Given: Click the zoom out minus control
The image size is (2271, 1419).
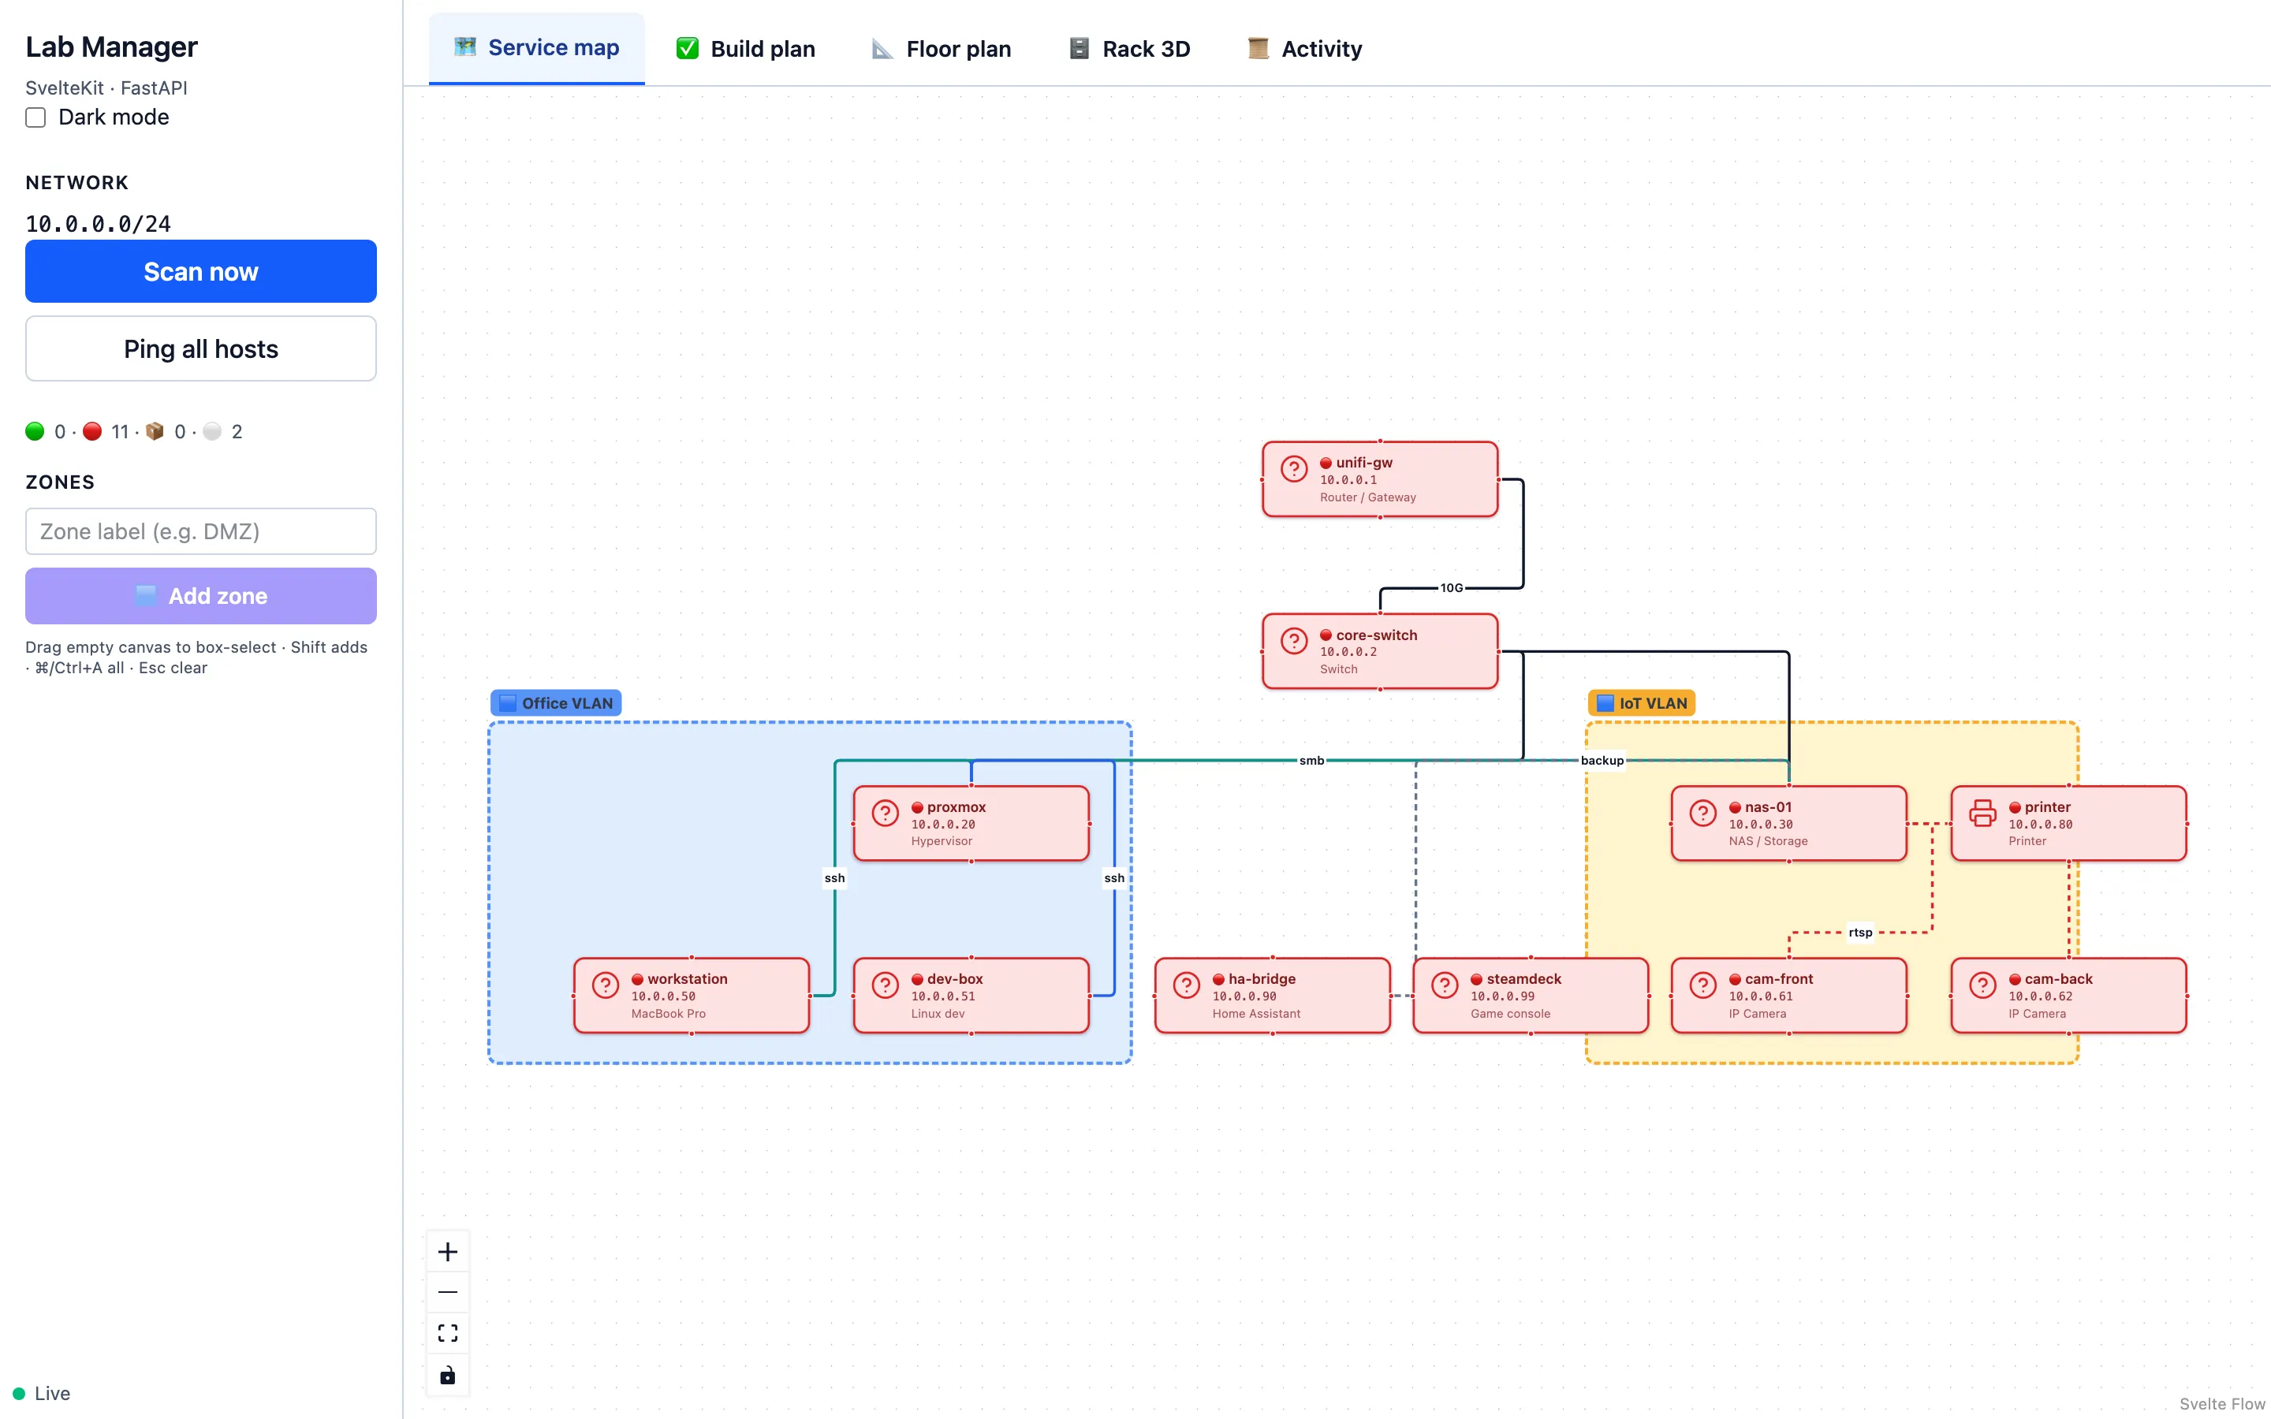Looking at the screenshot, I should coord(448,1292).
